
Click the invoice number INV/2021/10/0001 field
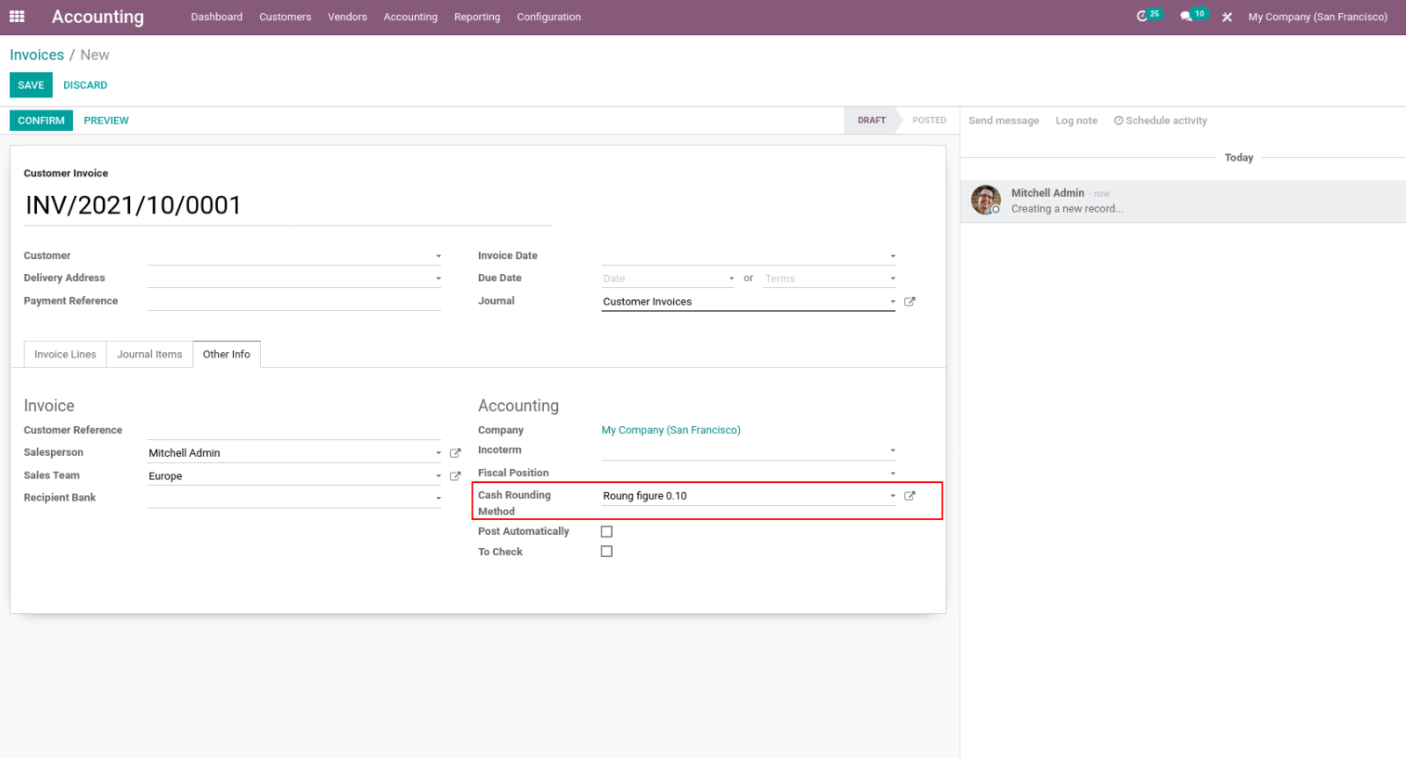tap(288, 206)
